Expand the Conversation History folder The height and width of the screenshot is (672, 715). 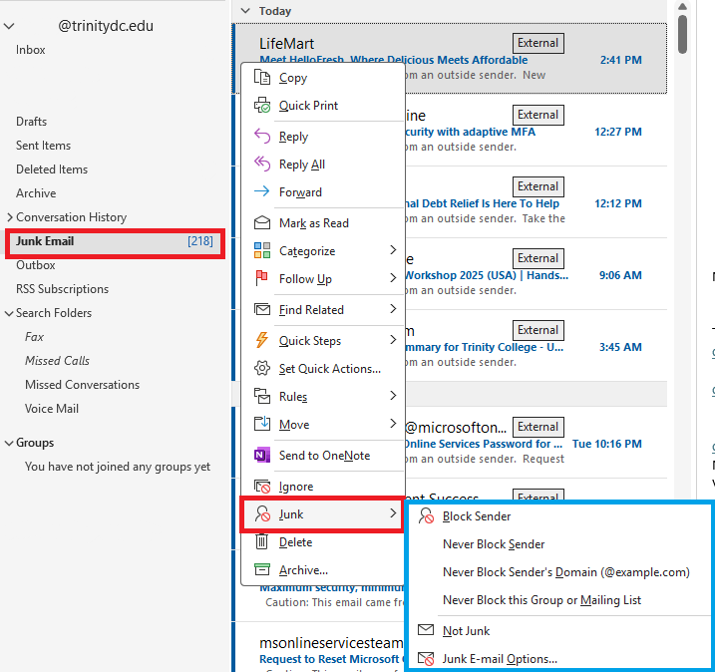coord(9,217)
